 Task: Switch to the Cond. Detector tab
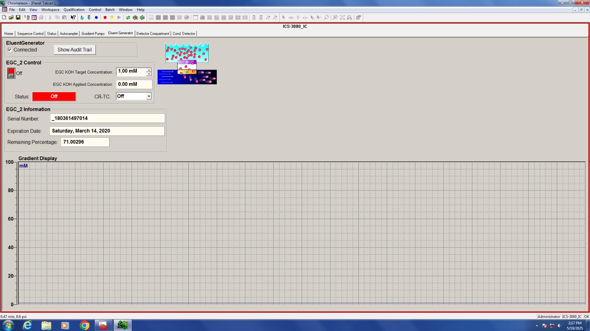click(x=184, y=34)
